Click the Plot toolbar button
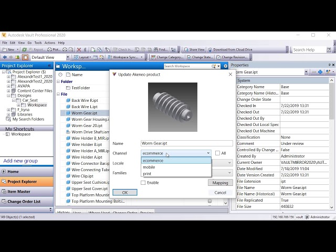 click(x=54, y=50)
